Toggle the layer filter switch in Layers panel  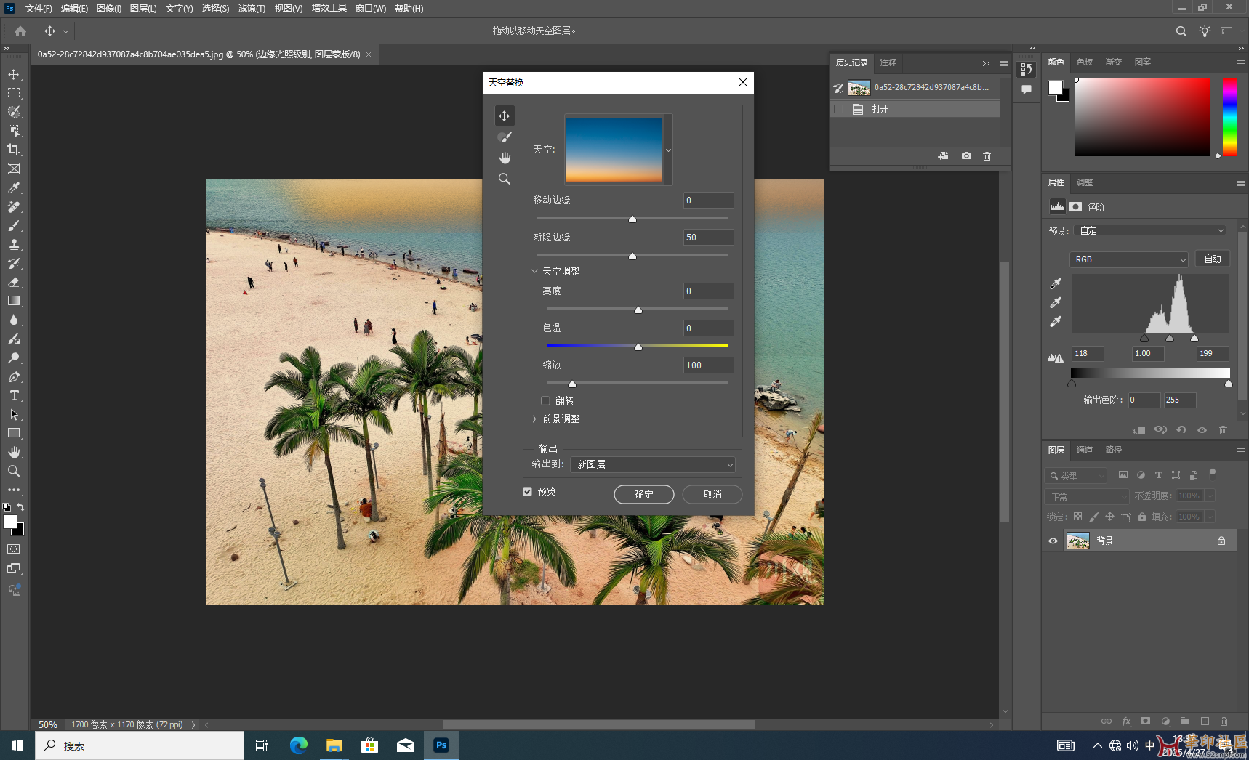click(1213, 474)
